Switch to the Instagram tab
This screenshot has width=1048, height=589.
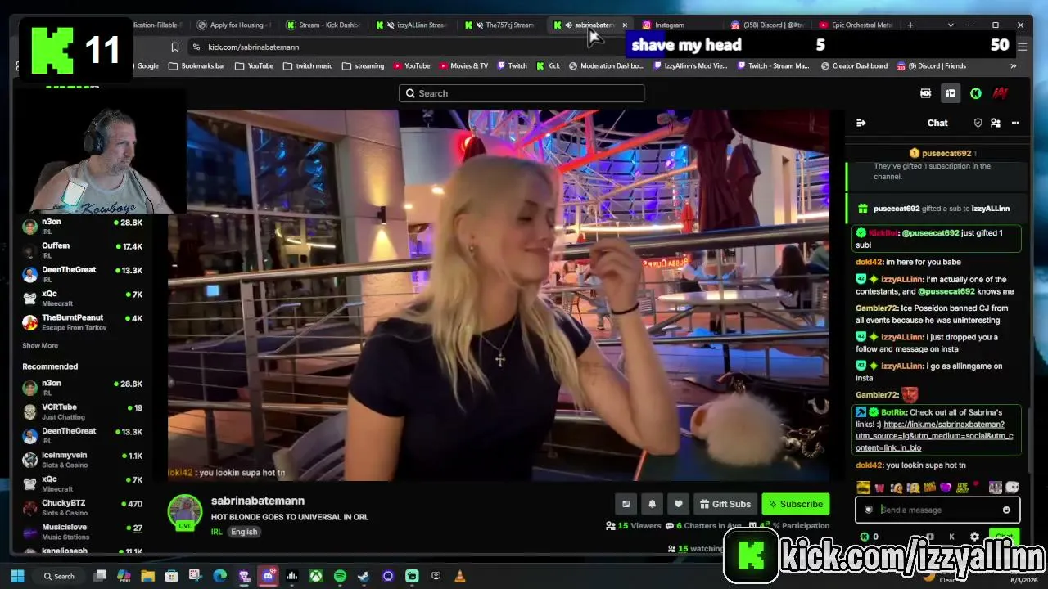(x=680, y=25)
